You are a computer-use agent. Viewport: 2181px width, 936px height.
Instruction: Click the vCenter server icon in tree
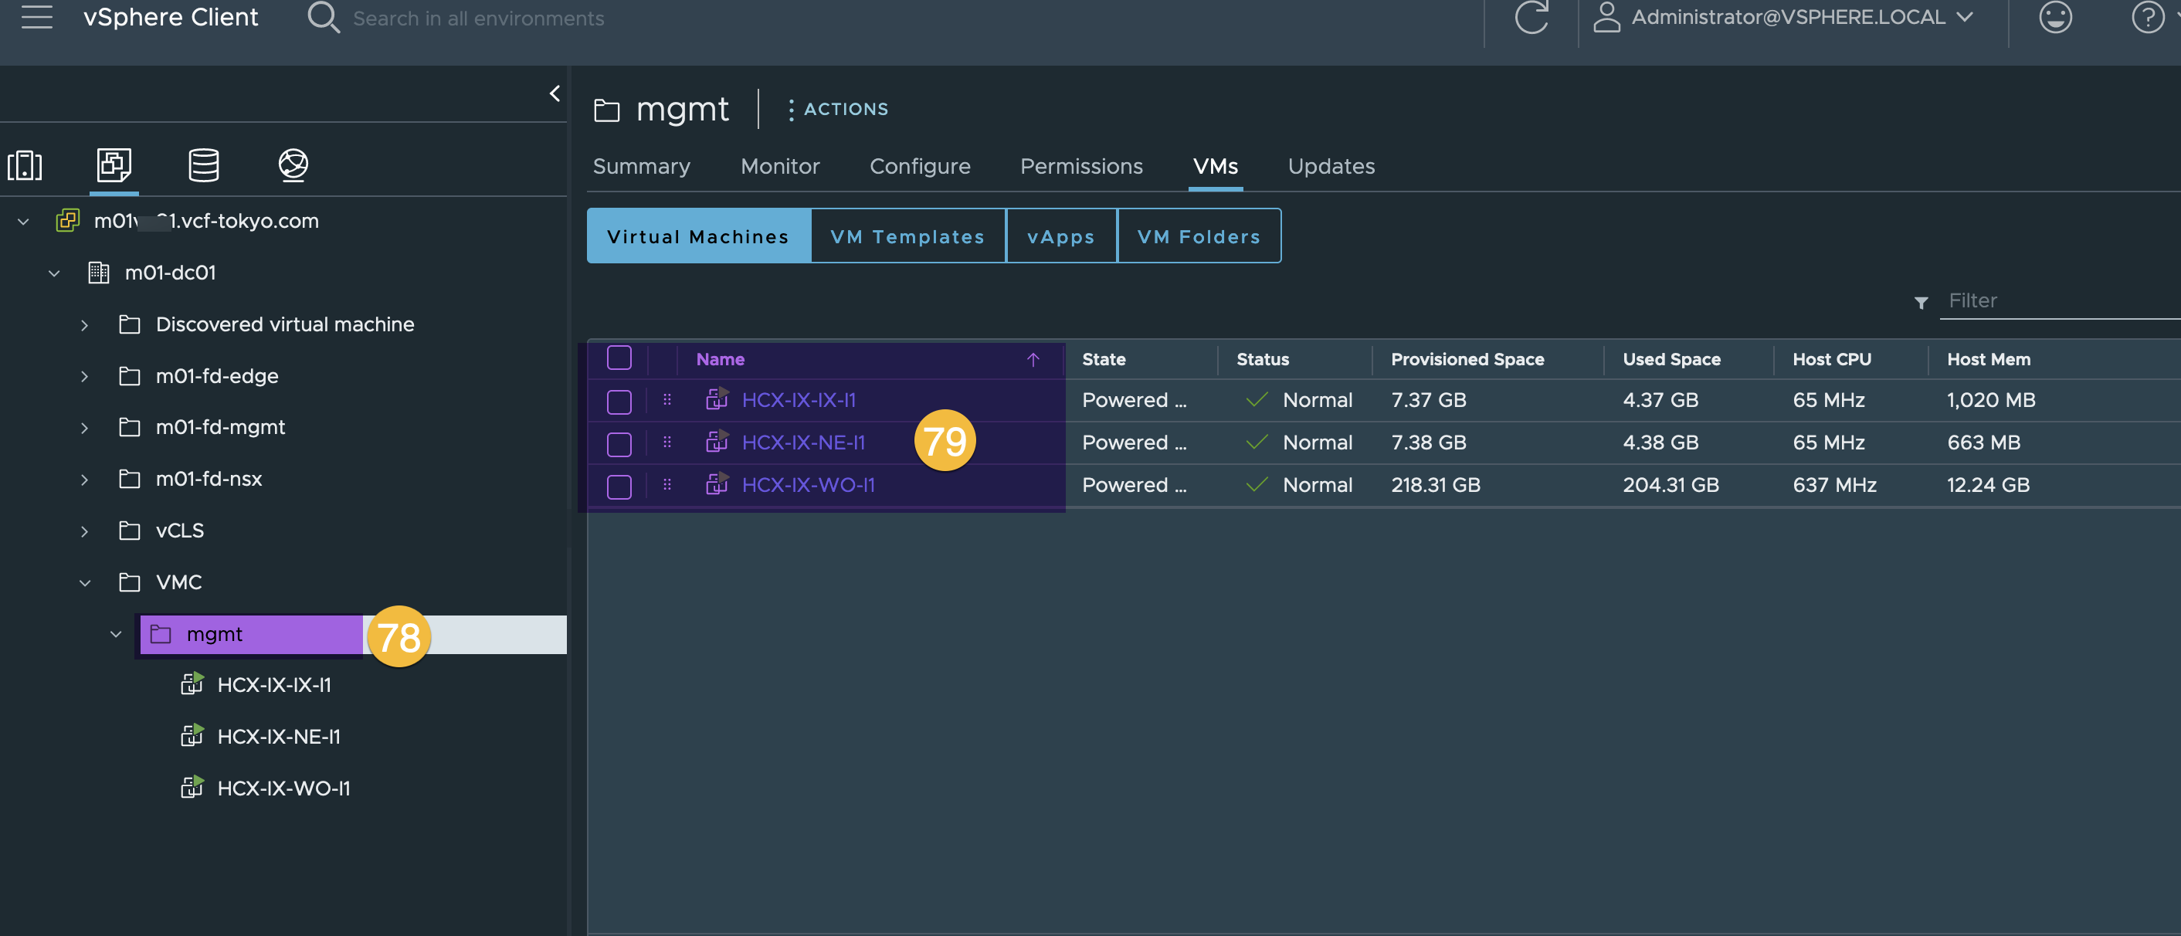pyautogui.click(x=68, y=221)
